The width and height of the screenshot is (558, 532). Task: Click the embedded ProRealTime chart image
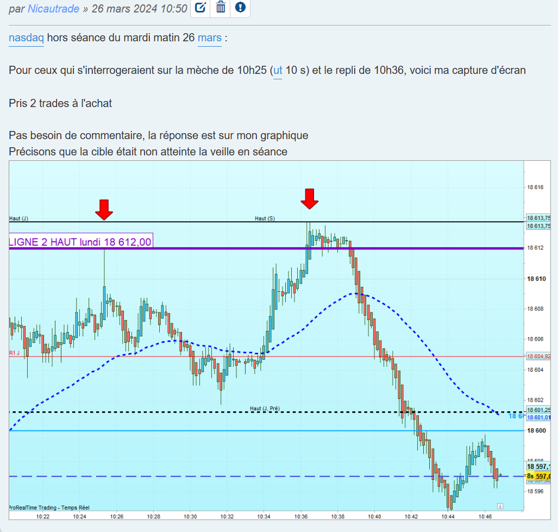280,340
